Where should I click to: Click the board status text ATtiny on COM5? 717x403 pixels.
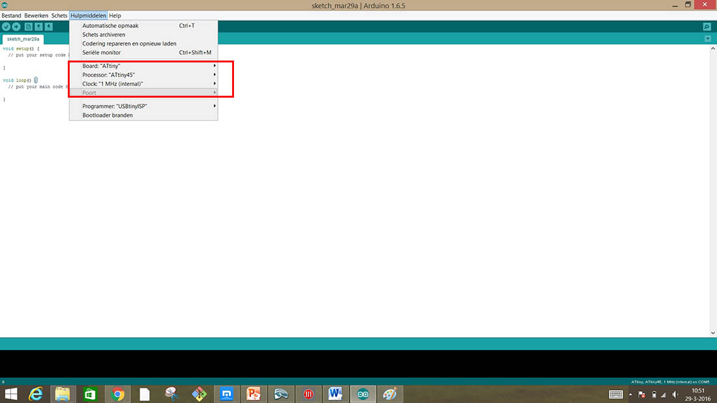(670, 382)
